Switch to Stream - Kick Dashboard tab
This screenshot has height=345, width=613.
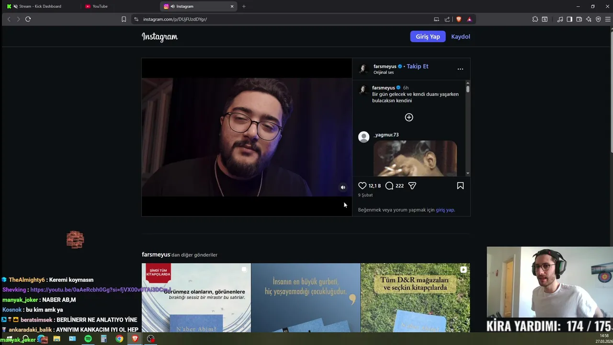(41, 6)
